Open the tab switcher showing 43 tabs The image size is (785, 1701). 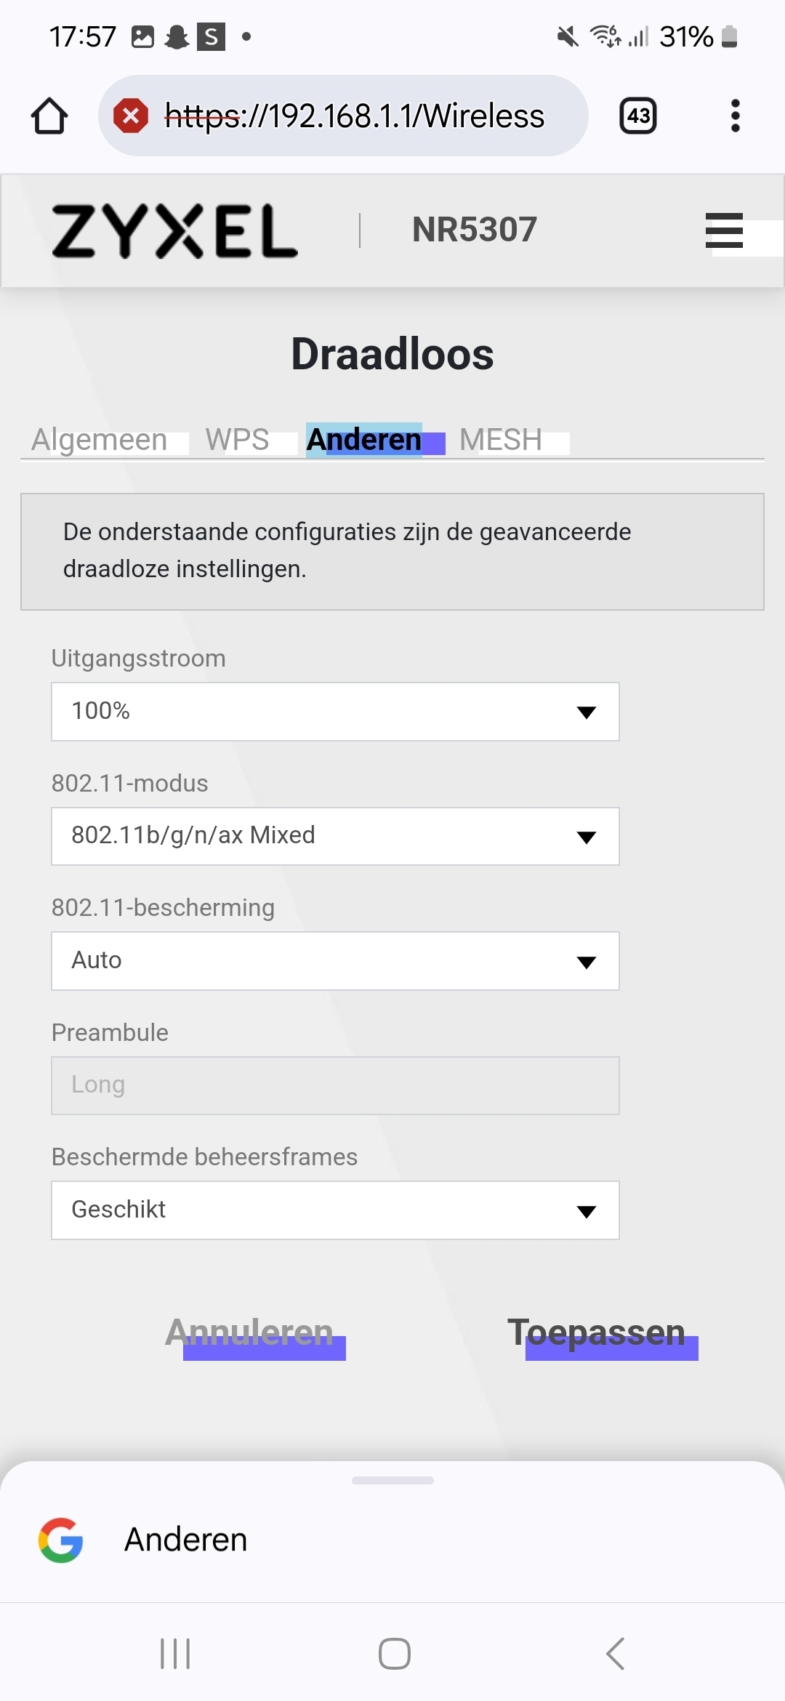[x=638, y=116]
